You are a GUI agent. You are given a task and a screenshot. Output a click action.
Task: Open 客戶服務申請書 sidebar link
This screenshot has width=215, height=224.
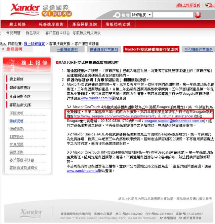click(21, 160)
